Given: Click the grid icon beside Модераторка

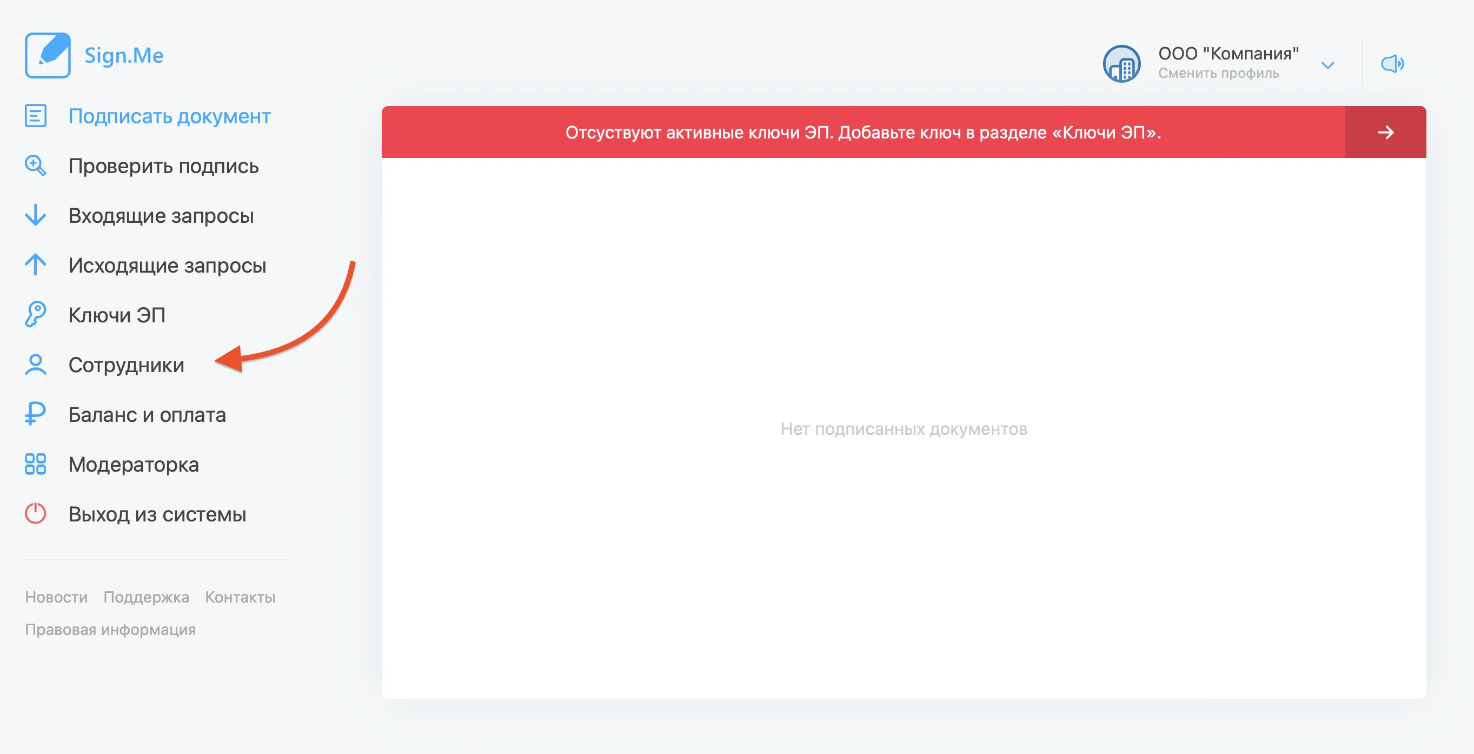Looking at the screenshot, I should [36, 464].
